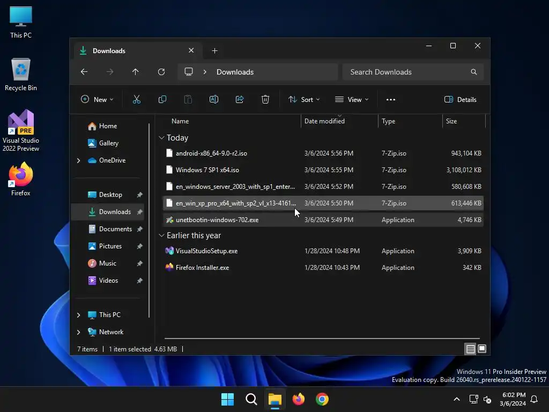Expand OneDrive in navigation pane
This screenshot has width=549, height=412.
[78, 160]
